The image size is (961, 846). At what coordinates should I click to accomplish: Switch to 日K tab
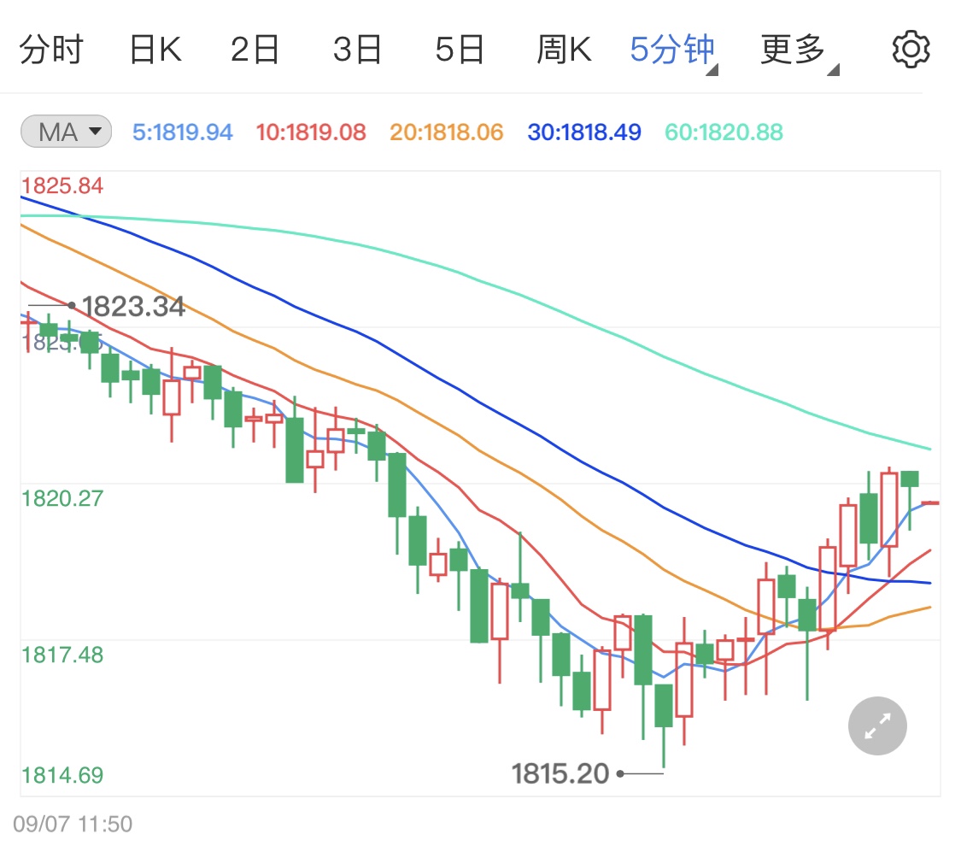coord(155,49)
